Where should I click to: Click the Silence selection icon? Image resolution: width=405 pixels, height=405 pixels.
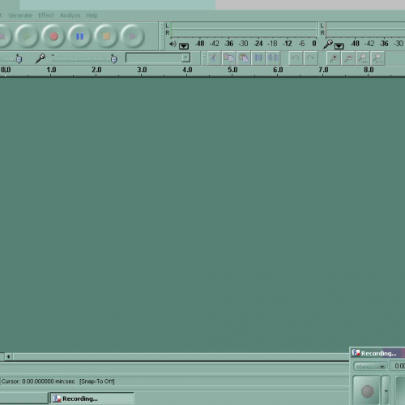click(x=273, y=58)
